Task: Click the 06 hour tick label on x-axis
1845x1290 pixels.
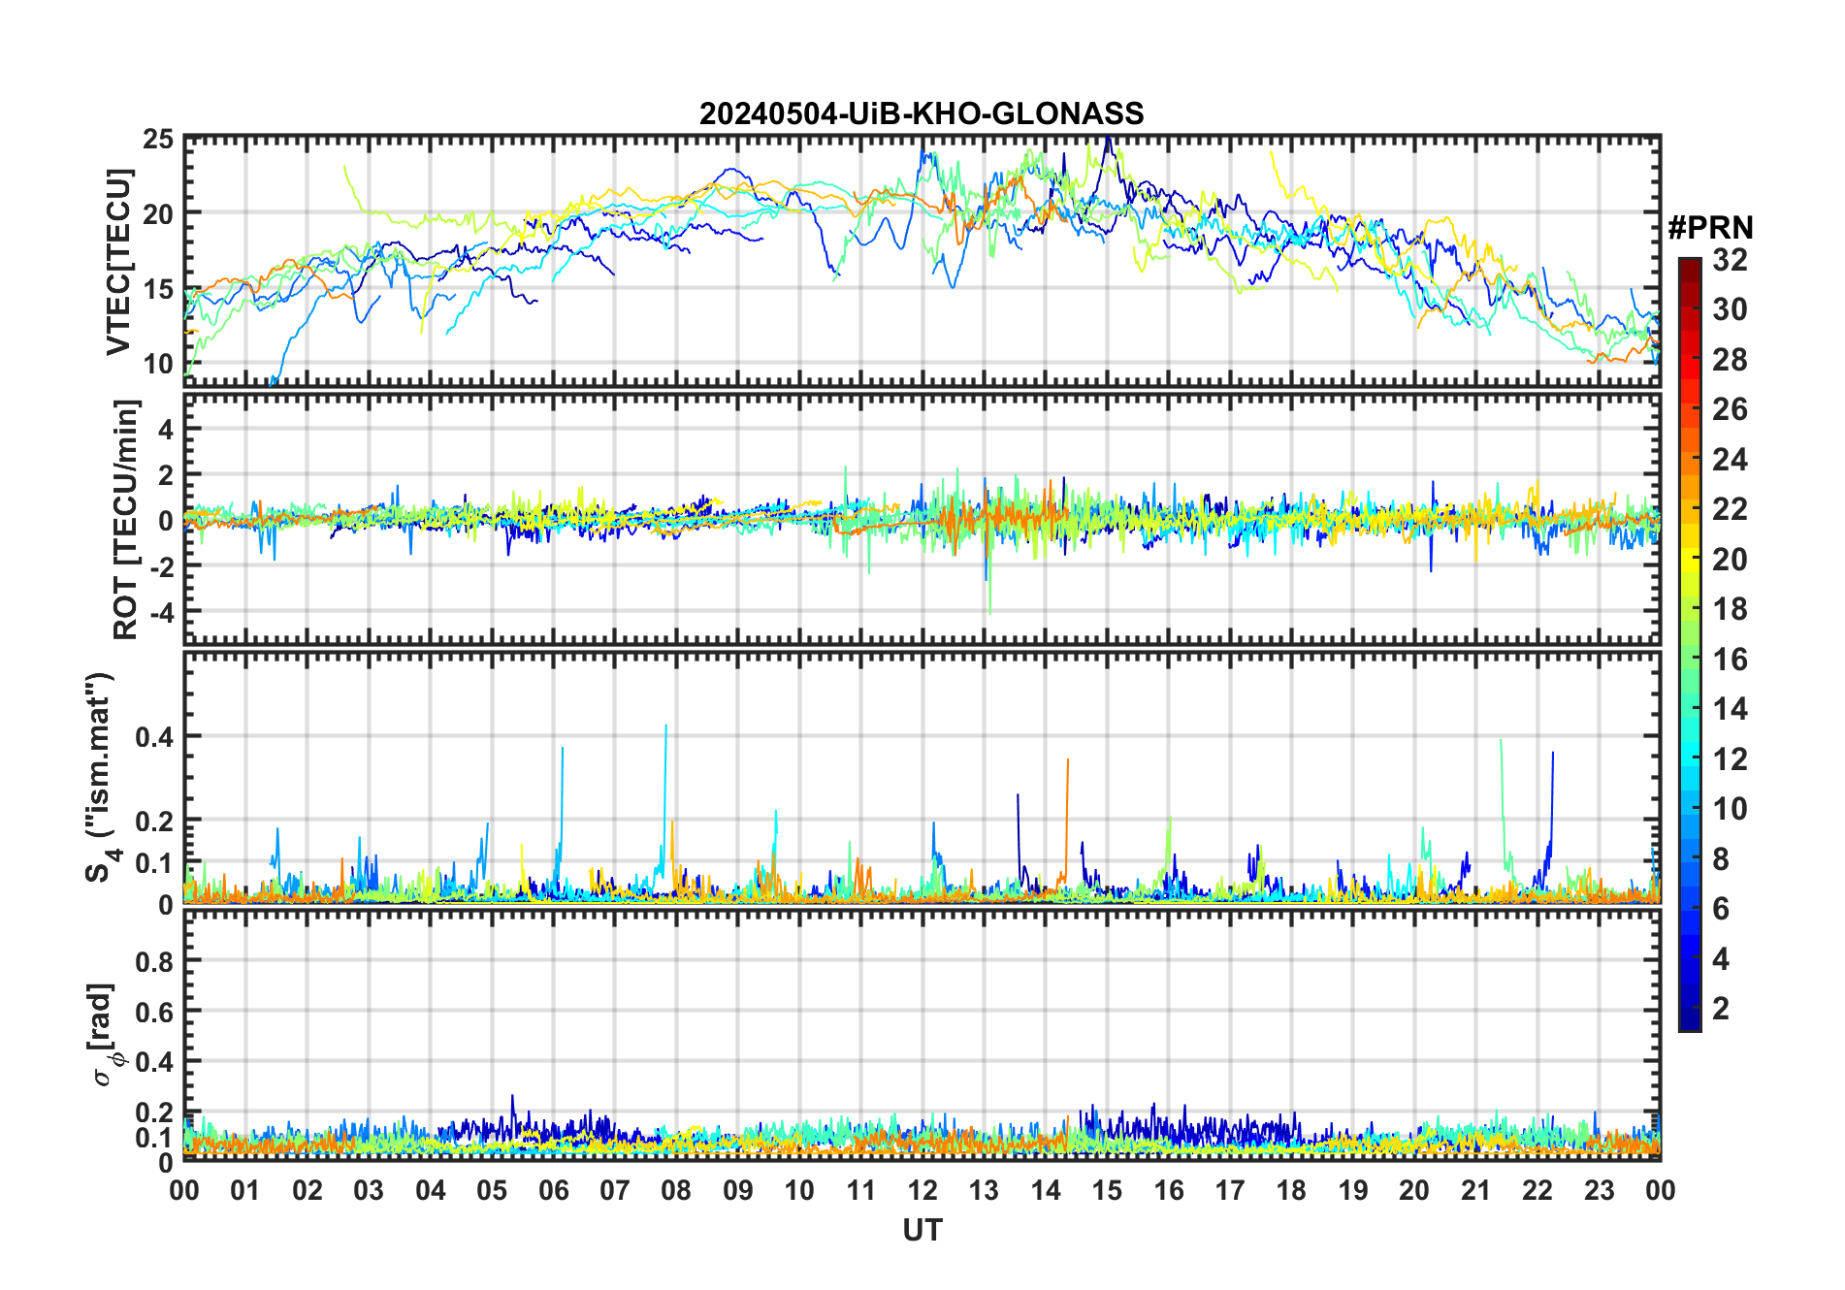Action: [553, 1190]
